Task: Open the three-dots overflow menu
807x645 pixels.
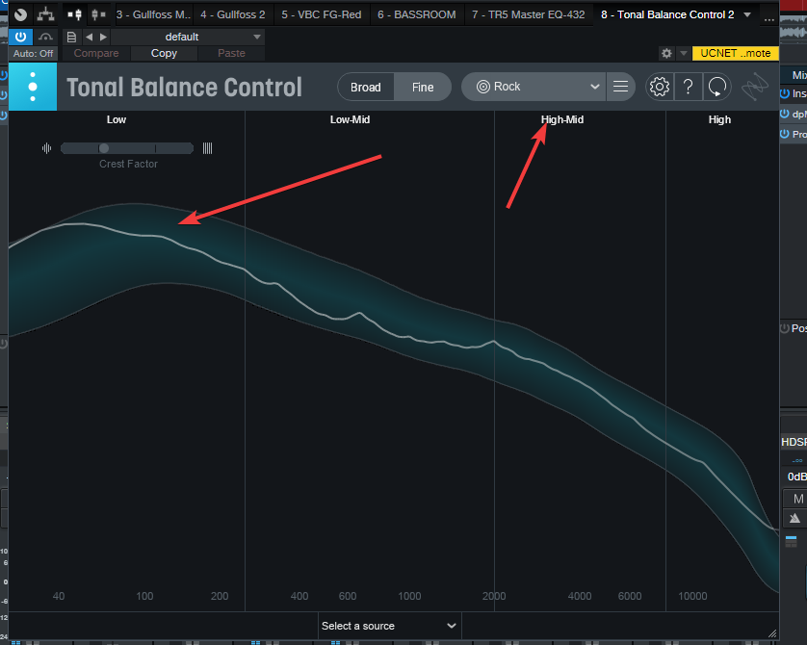Action: [768, 19]
